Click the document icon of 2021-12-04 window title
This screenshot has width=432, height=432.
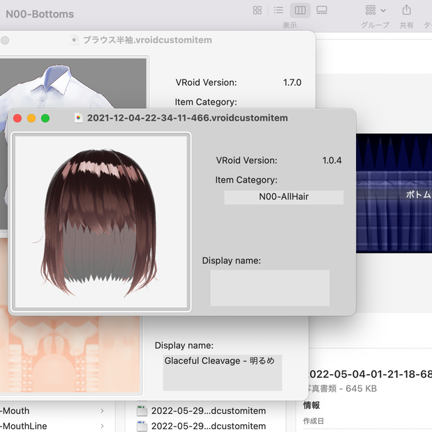pyautogui.click(x=79, y=118)
